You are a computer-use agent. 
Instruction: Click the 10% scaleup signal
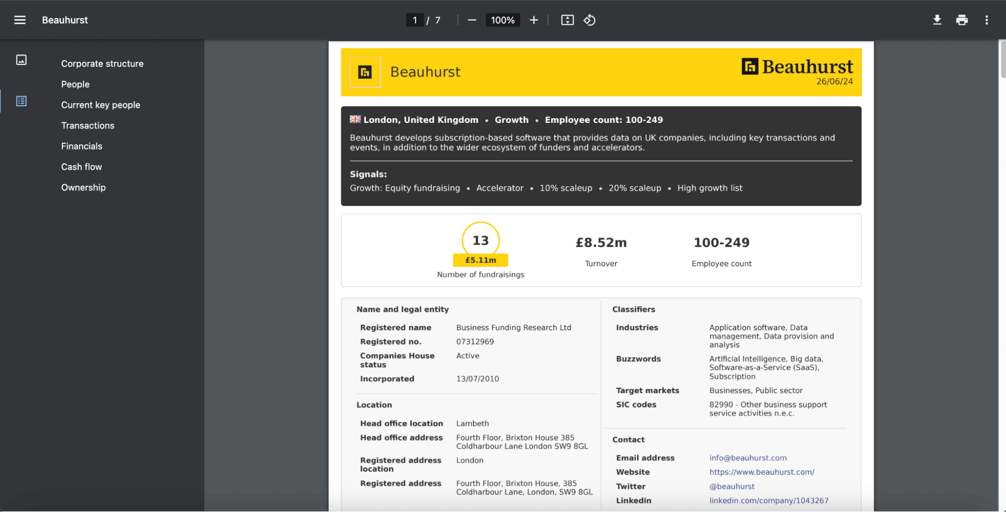click(566, 188)
